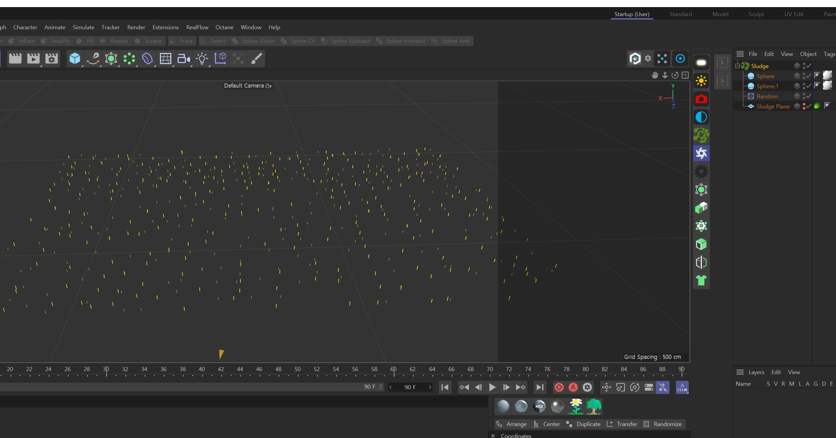
Task: Click Render to Picture Viewer icon
Action: (33, 58)
